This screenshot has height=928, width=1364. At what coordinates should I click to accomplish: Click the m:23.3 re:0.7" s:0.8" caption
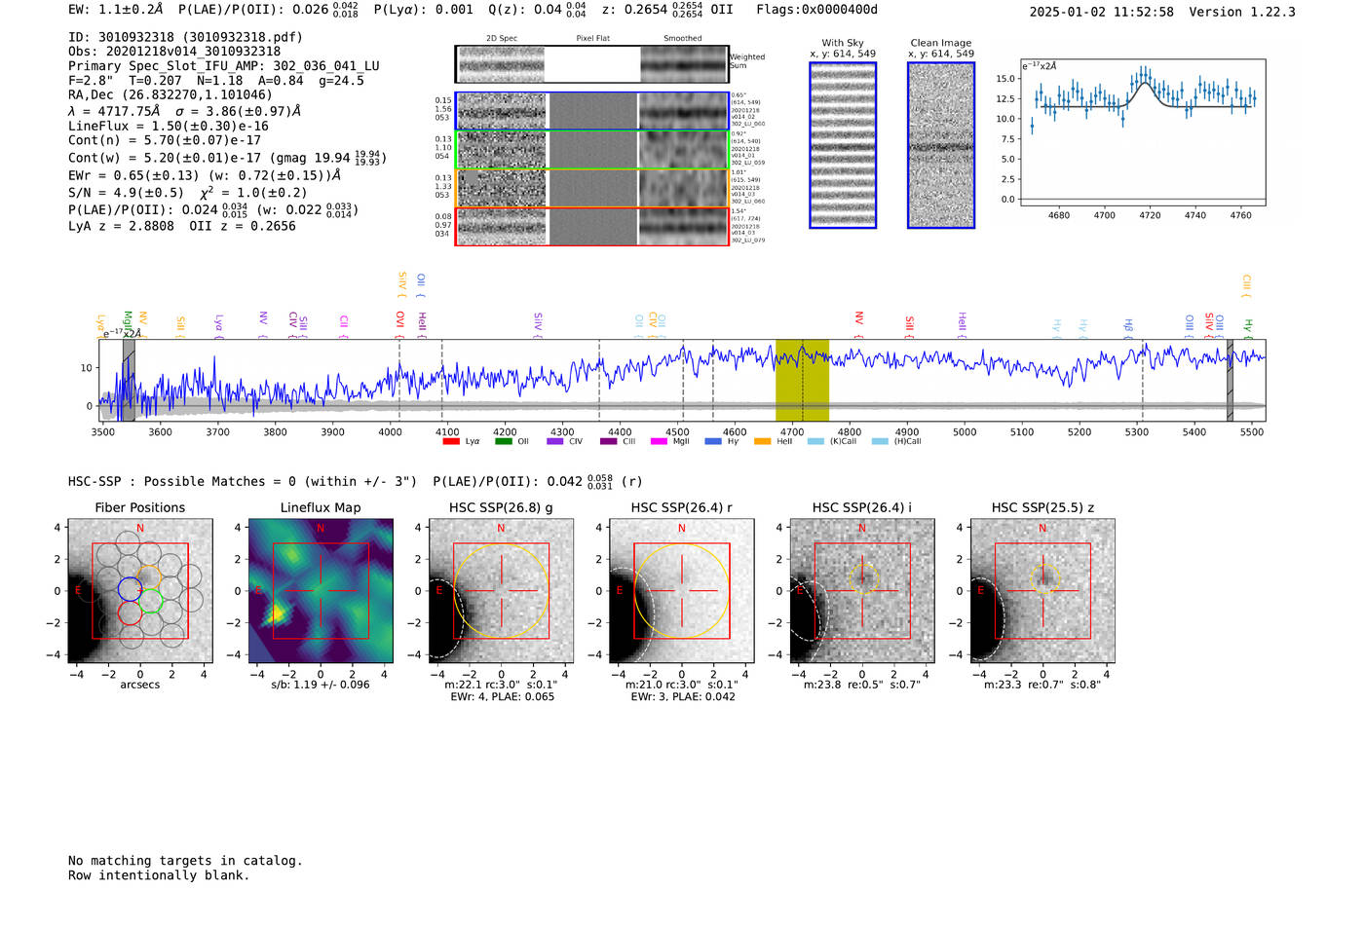pyautogui.click(x=1042, y=685)
